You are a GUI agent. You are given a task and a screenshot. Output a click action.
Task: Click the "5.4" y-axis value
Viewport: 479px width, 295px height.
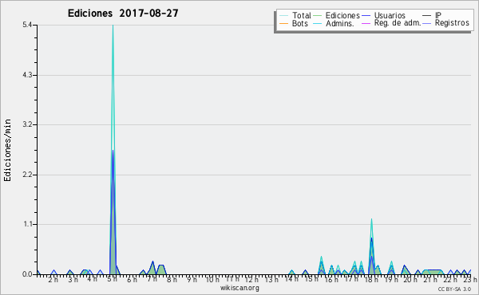(27, 25)
